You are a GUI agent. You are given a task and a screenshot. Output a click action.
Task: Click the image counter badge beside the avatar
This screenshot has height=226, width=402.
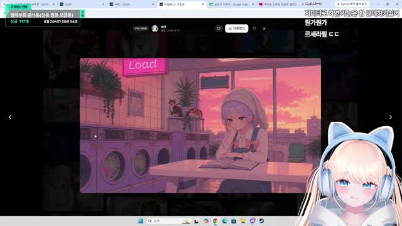[141, 28]
